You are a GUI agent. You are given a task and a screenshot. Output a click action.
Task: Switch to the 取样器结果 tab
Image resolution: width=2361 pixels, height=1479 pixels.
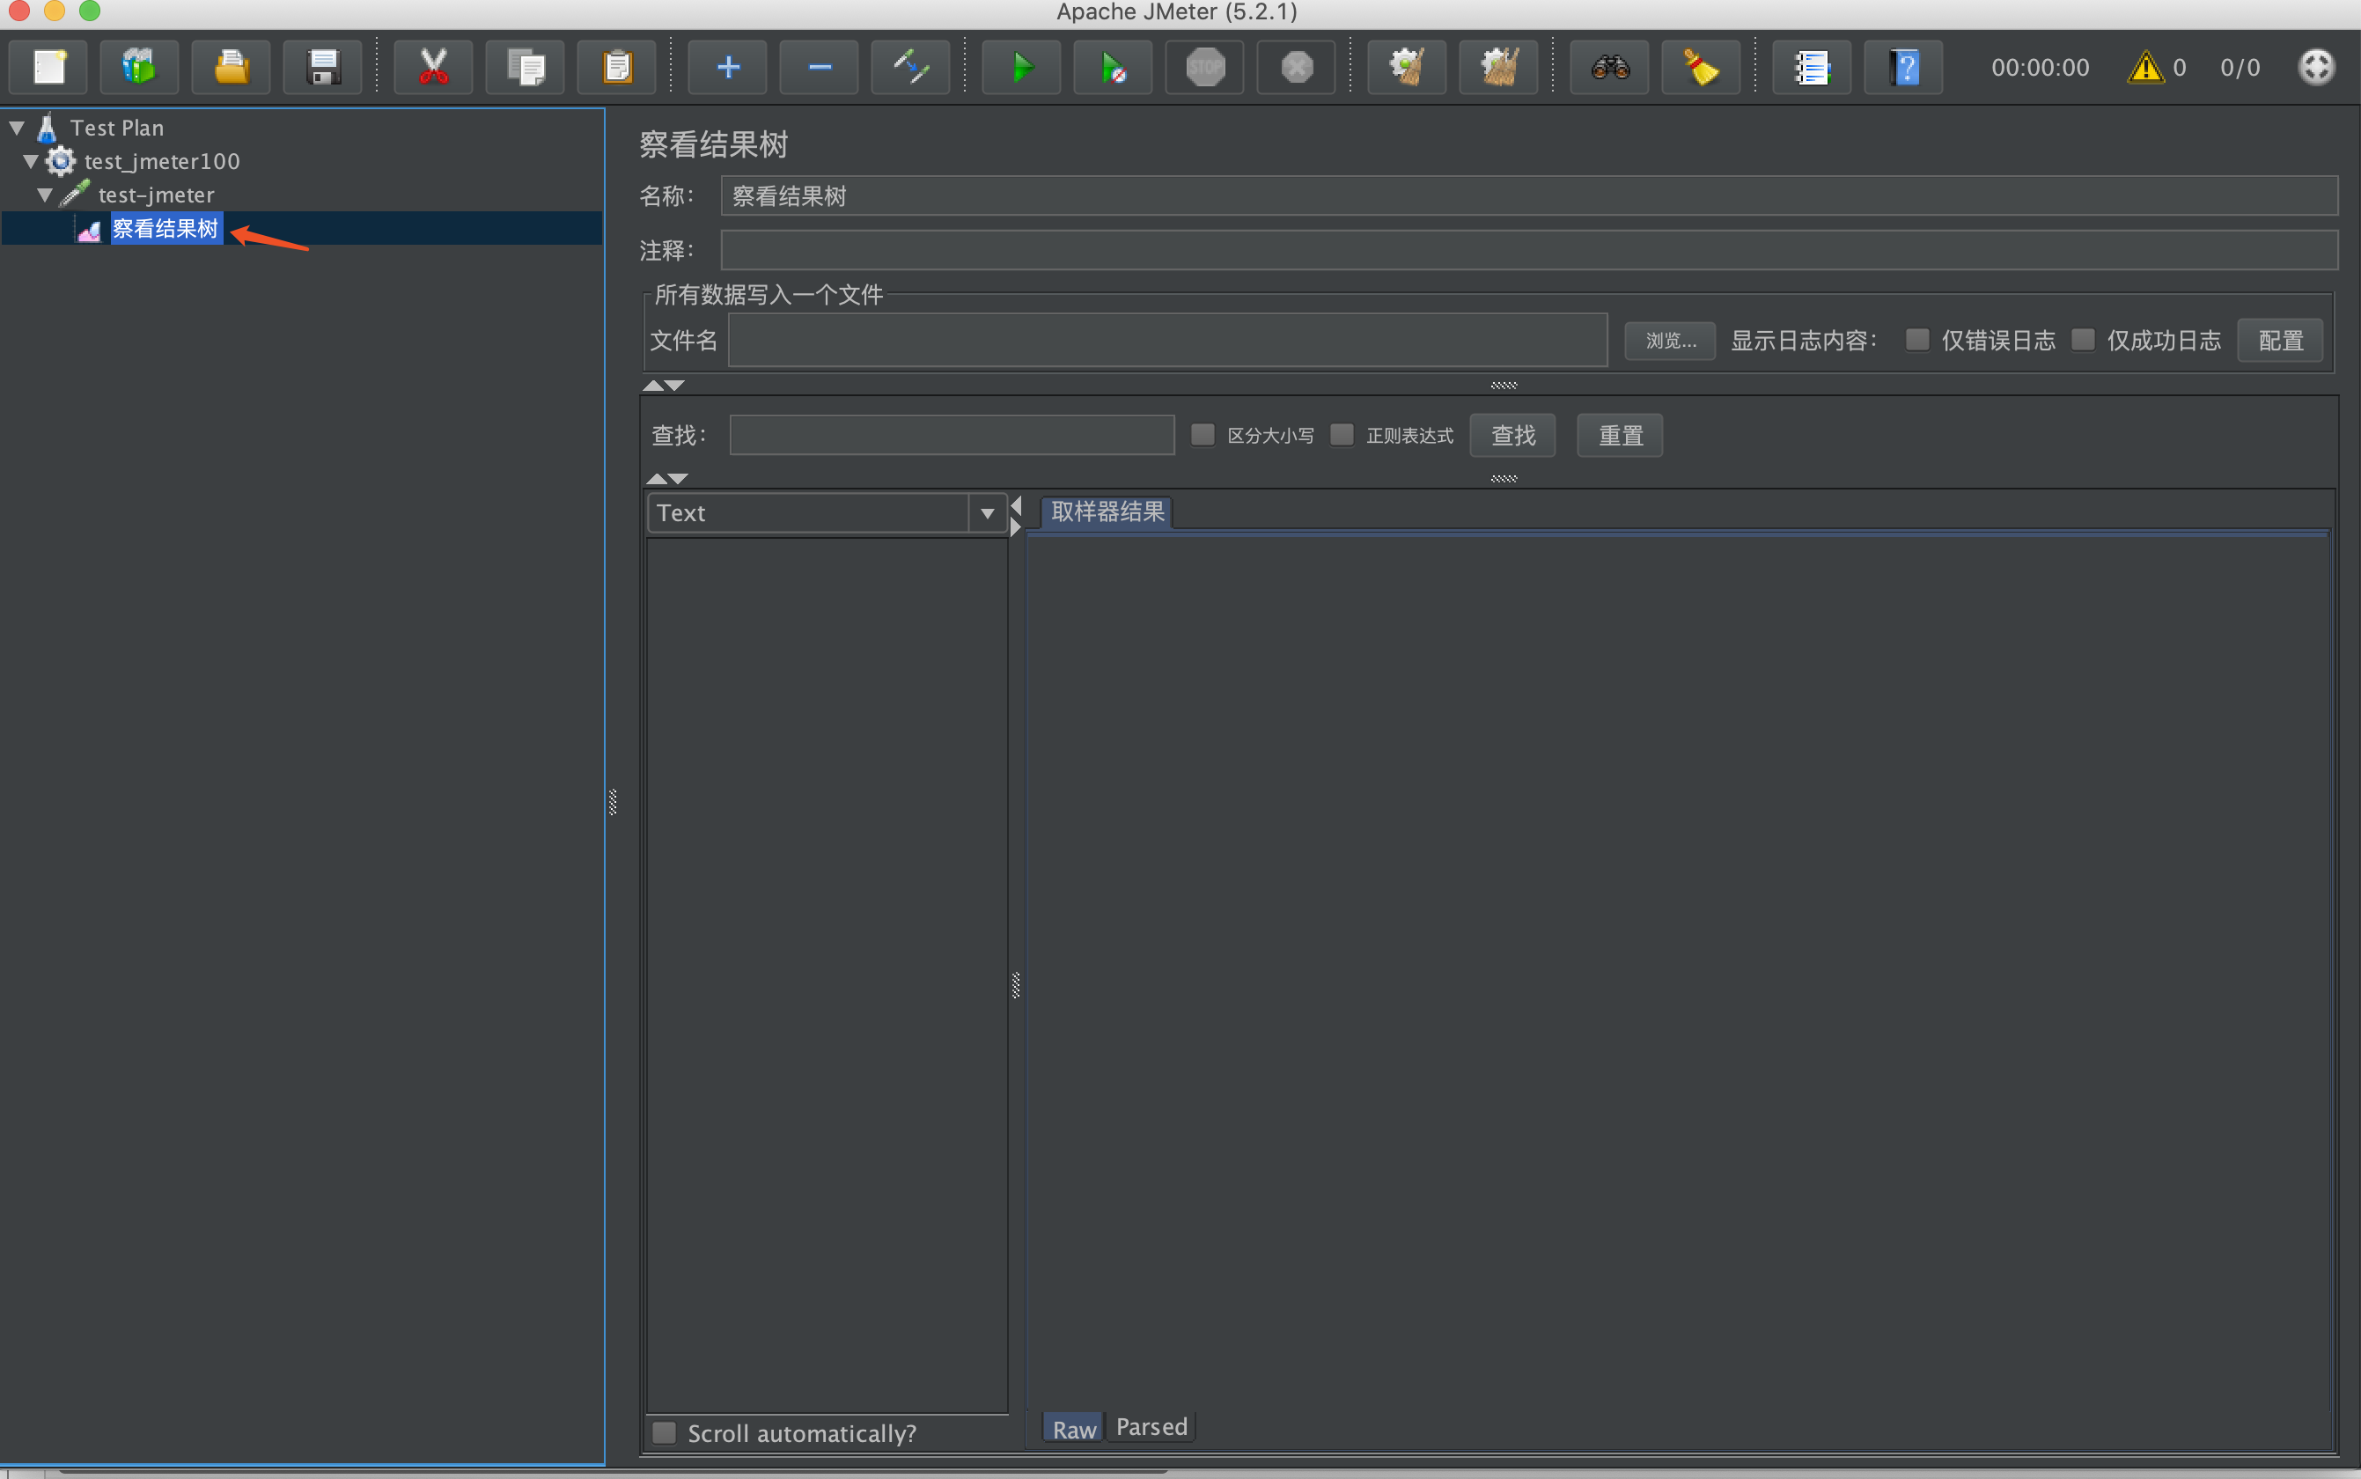pyautogui.click(x=1107, y=511)
